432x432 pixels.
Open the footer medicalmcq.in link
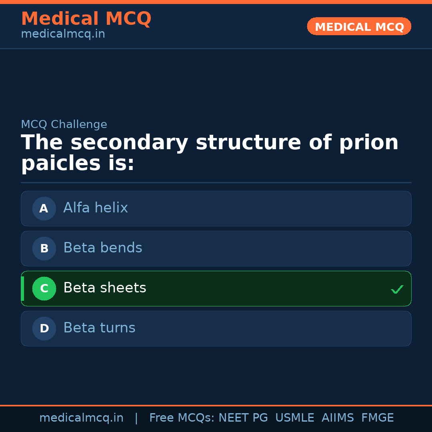click(82, 418)
